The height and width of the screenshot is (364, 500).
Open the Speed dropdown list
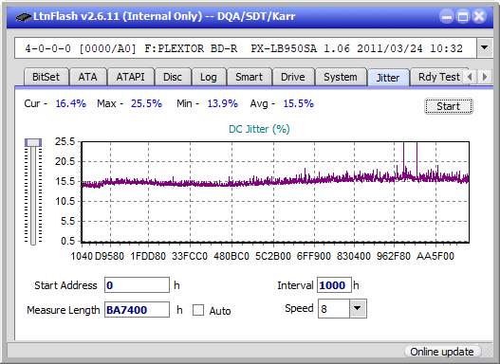(358, 308)
